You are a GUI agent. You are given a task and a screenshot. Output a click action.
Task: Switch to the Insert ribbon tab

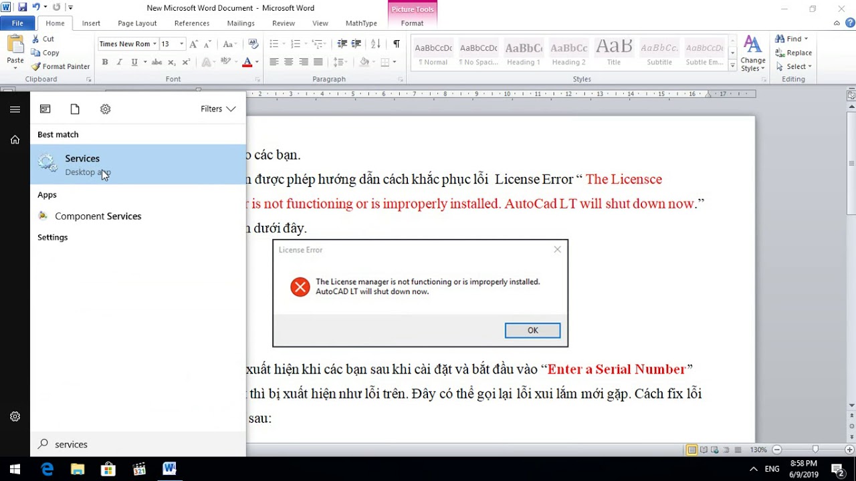91,23
